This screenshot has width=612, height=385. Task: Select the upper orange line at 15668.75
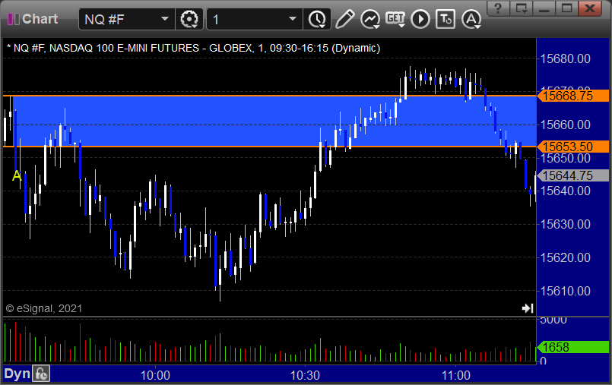click(269, 96)
